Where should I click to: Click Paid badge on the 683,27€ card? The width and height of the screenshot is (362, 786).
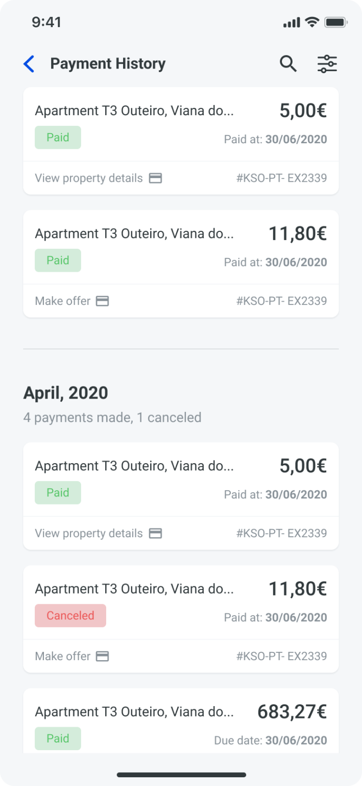[58, 738]
